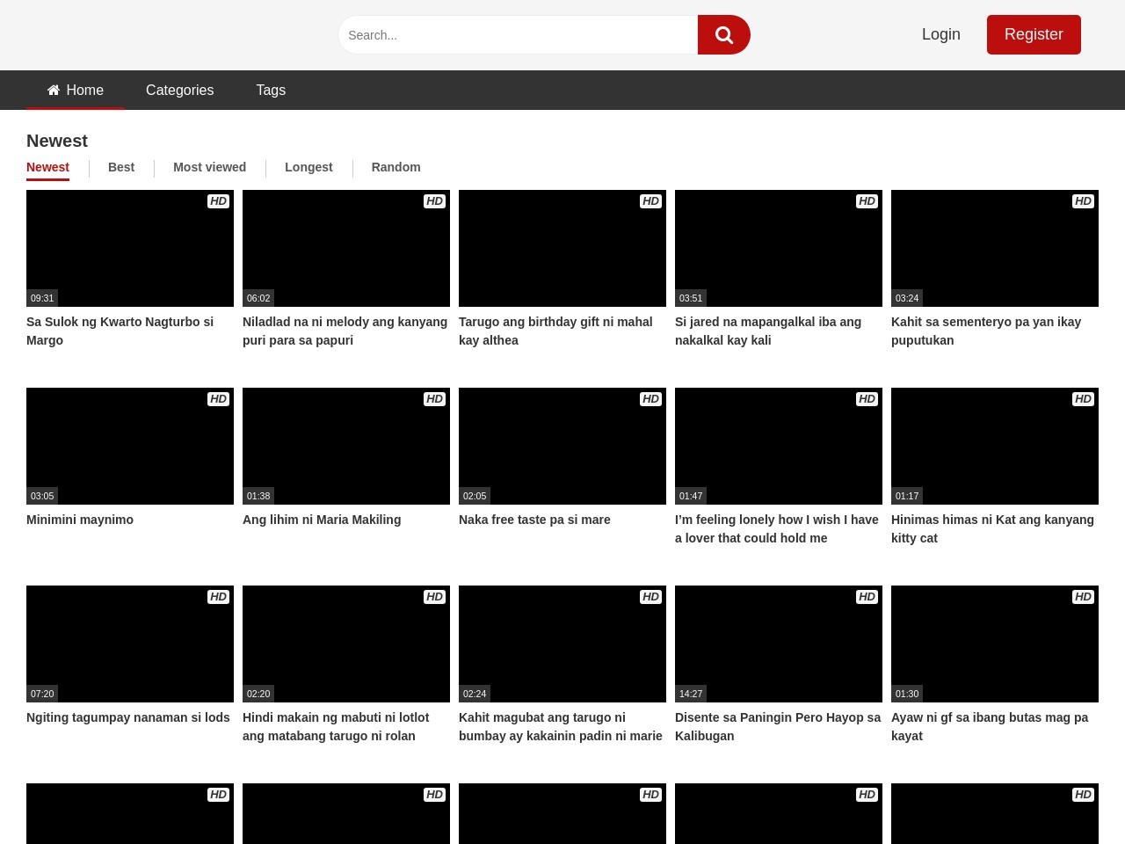Focus the Search... input field
This screenshot has height=844, width=1125.
pos(519,34)
